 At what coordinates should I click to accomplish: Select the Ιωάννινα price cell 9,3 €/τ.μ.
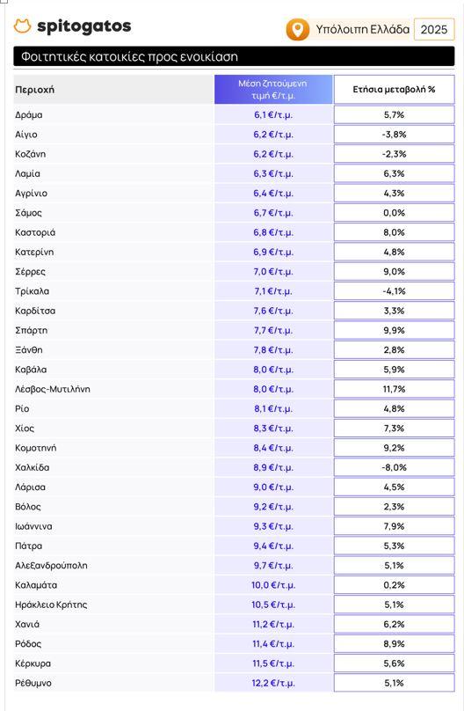[x=273, y=526]
